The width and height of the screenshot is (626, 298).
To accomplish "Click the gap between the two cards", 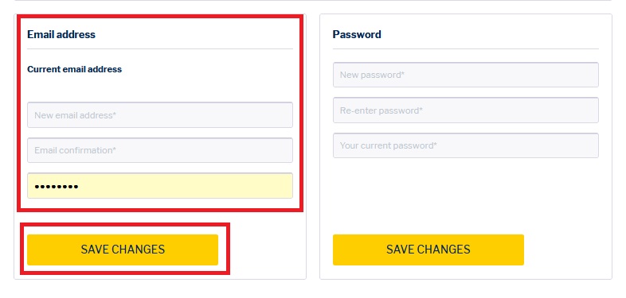I will (313, 146).
